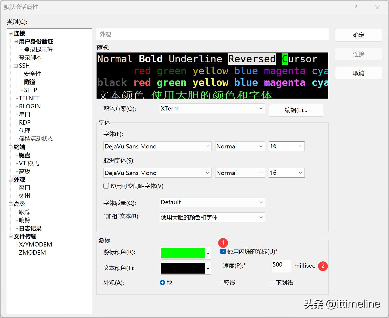Enable 使用可变间距字体 checkbox
The height and width of the screenshot is (318, 389).
point(106,186)
